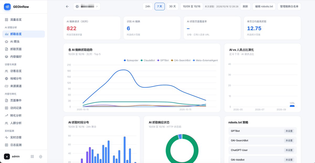Click the 1.5% bar in AI vs 人类 chart
This screenshot has height=163, width=315.
292,106
